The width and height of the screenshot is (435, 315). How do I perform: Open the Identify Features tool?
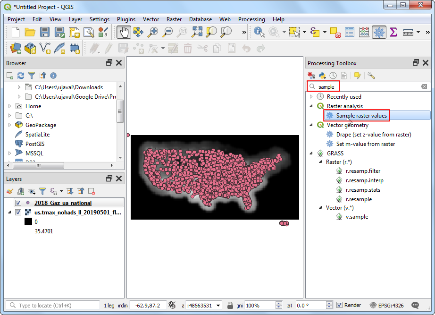click(x=259, y=32)
